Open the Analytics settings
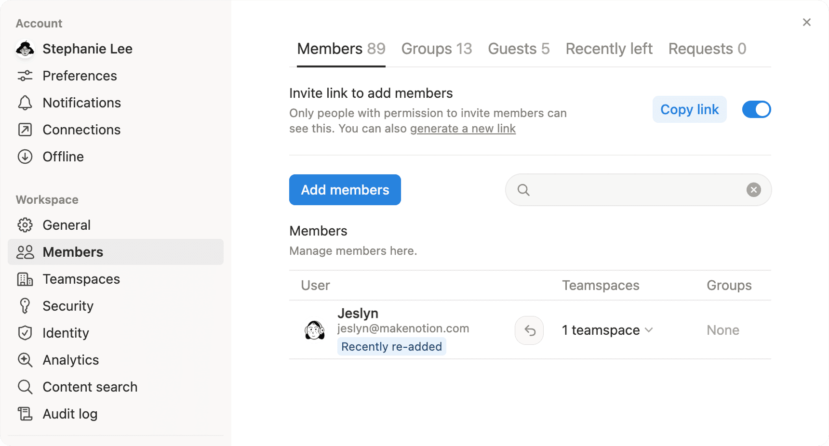 coord(70,360)
